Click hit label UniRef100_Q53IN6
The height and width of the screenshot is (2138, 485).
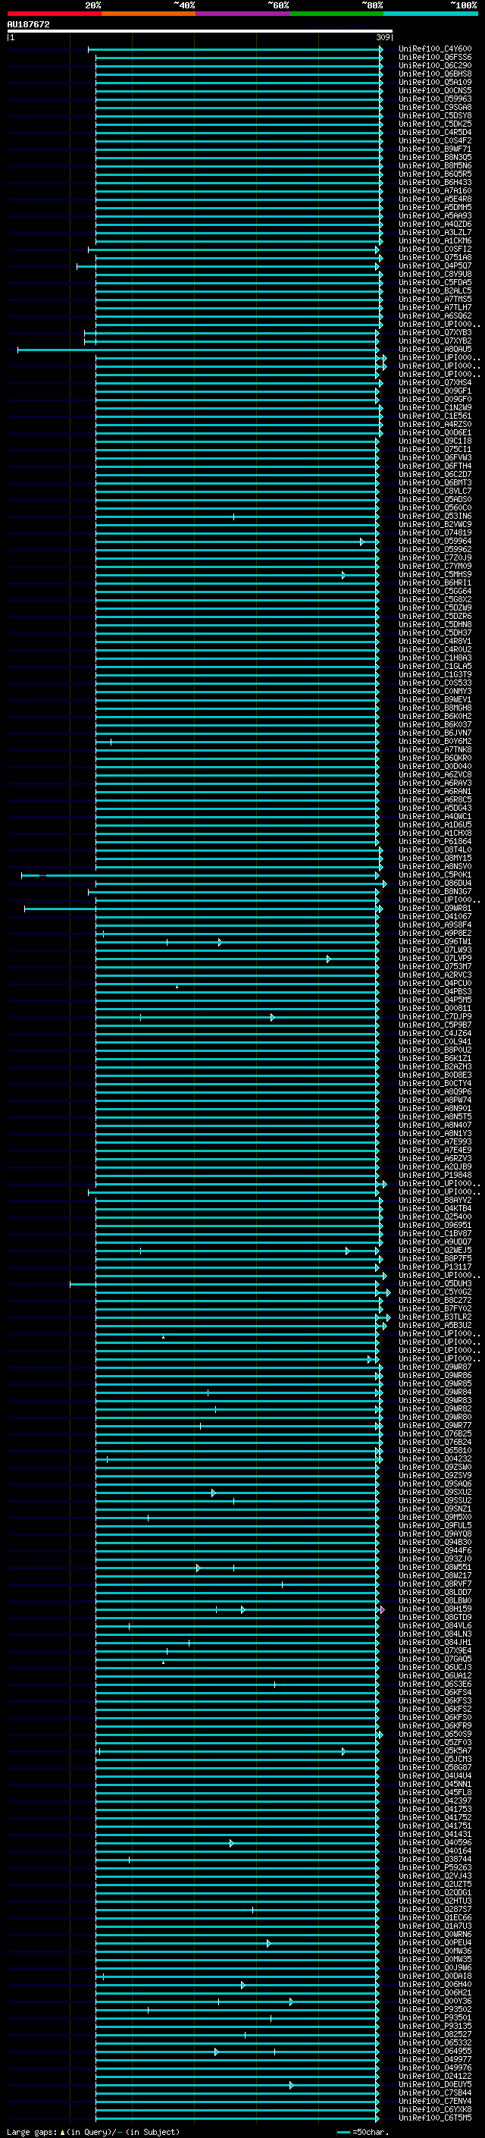(x=434, y=516)
